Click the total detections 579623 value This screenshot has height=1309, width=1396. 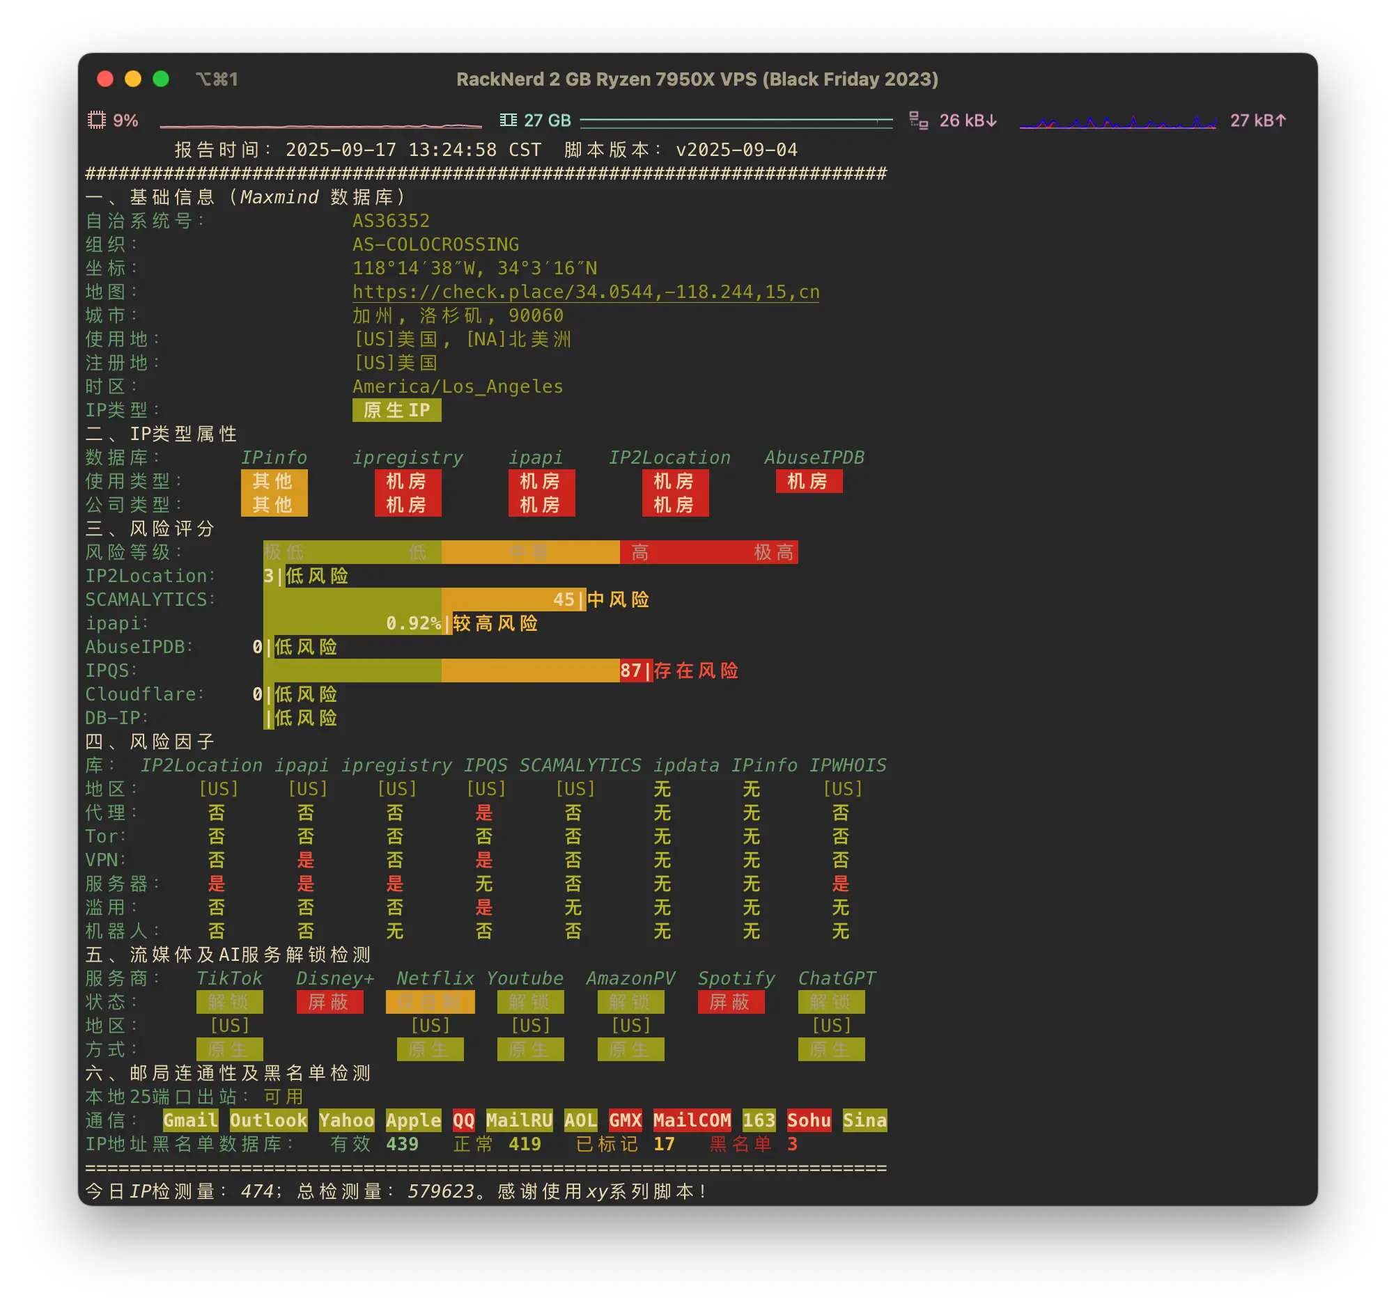point(441,1191)
